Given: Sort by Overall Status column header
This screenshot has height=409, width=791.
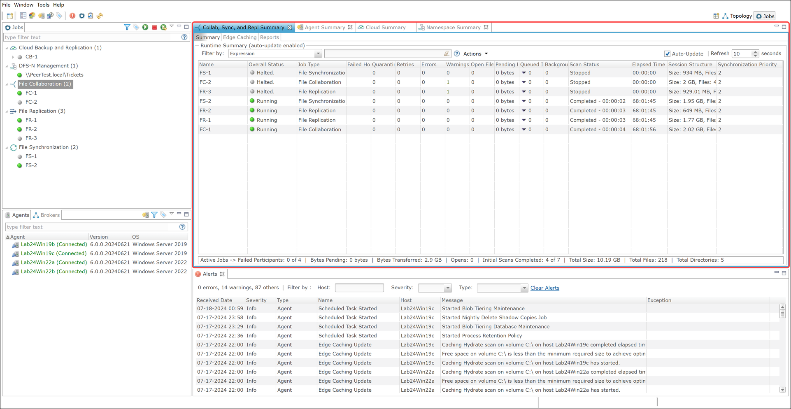Looking at the screenshot, I should [x=271, y=65].
